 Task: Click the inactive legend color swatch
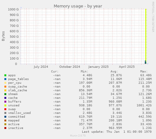tap(5, 128)
